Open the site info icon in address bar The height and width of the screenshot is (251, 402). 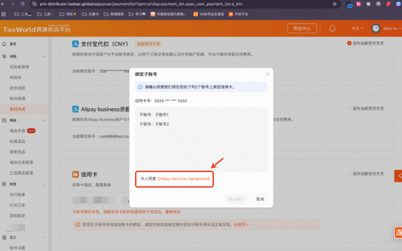pyautogui.click(x=34, y=4)
